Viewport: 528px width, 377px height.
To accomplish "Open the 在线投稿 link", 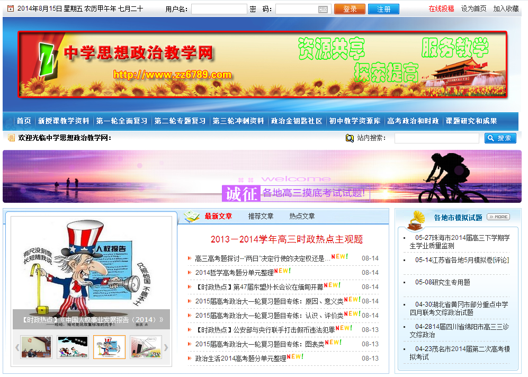I will (441, 9).
